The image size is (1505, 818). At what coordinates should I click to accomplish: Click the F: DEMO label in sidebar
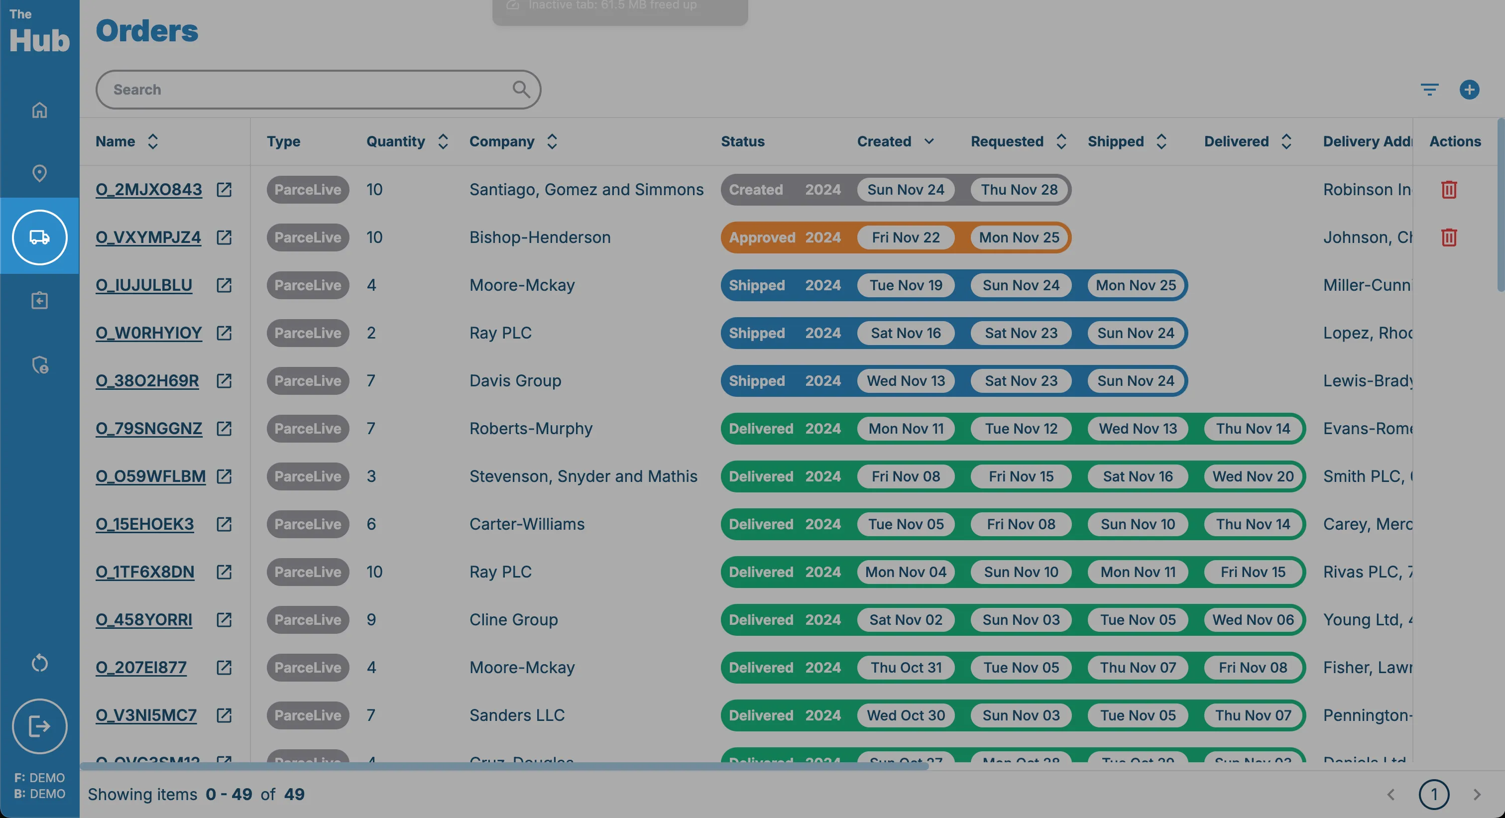coord(39,778)
